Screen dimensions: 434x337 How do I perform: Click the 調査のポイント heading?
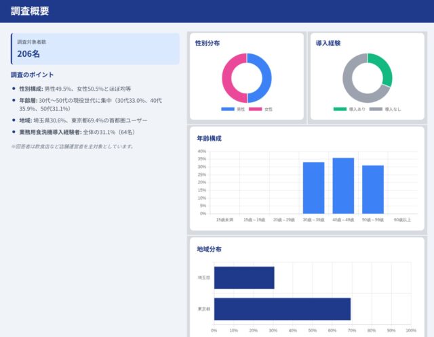tap(33, 74)
